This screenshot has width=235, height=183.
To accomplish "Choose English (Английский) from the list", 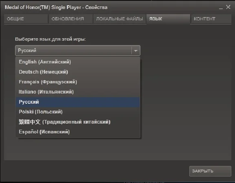I will pos(78,62).
